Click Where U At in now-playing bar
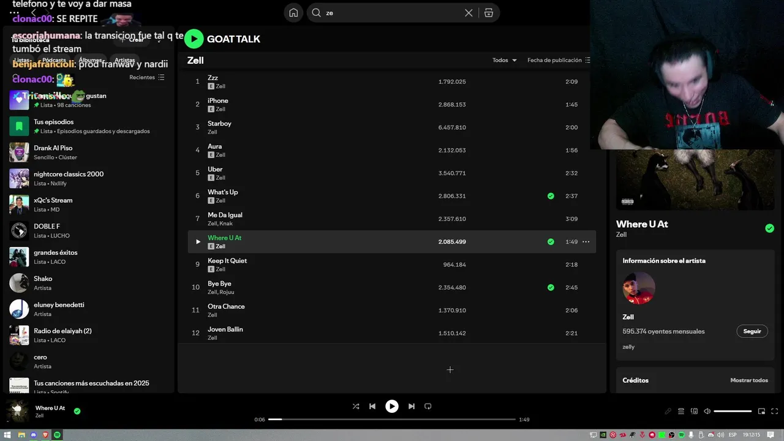Viewport: 784px width, 441px height. pyautogui.click(x=50, y=408)
